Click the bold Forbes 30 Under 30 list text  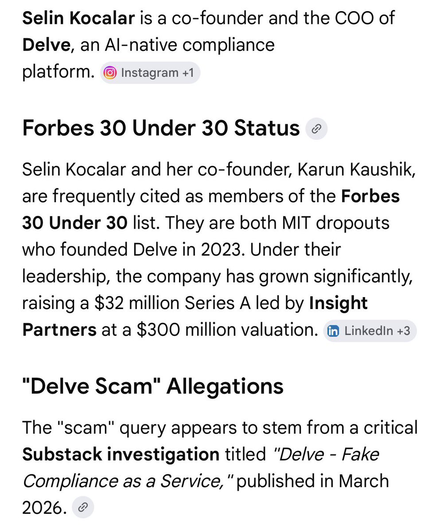[x=211, y=209]
